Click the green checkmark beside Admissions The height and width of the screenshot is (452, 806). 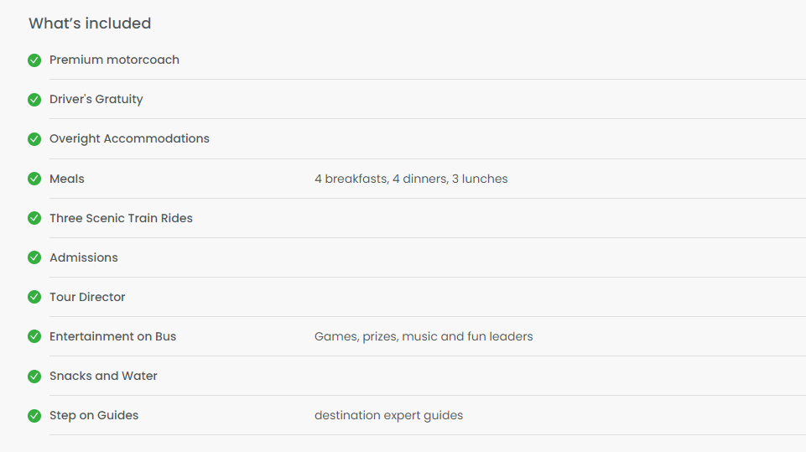(34, 257)
